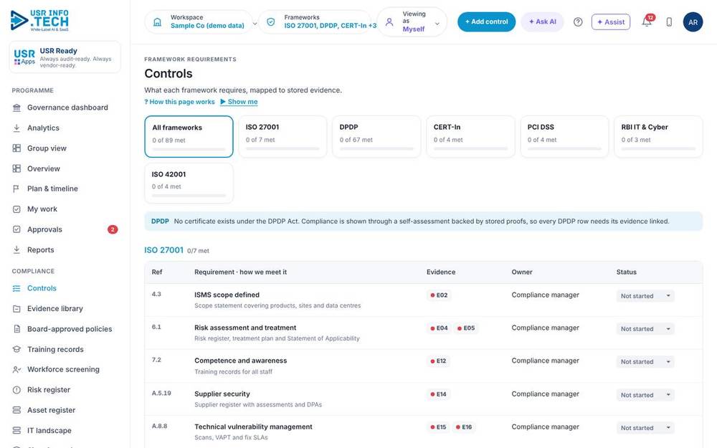Open status dropdown for Supplier security

(x=645, y=395)
